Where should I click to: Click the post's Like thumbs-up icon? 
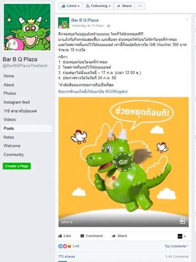(x=60, y=236)
